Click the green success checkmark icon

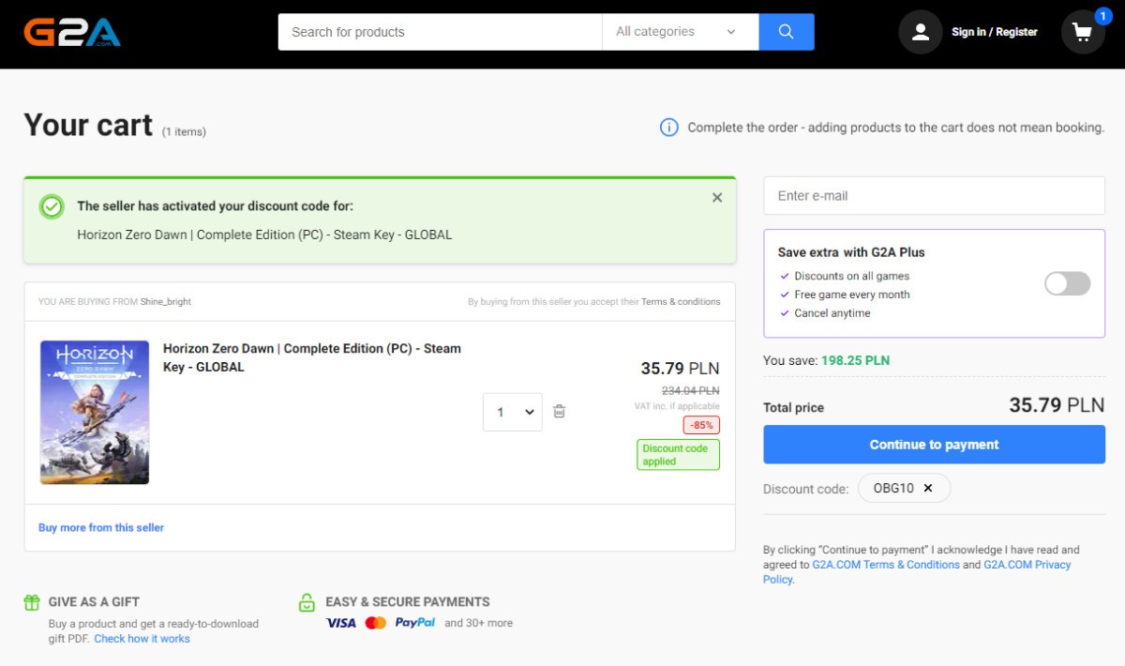[52, 206]
